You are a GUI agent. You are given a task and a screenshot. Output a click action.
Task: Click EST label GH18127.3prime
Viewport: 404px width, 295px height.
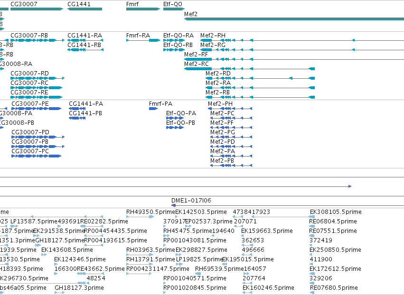[x=79, y=288]
